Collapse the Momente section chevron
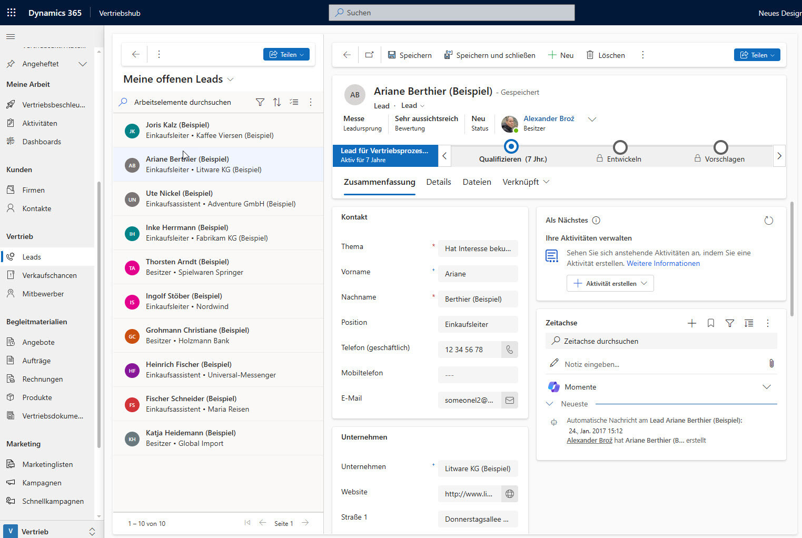Image resolution: width=802 pixels, height=538 pixels. tap(767, 387)
